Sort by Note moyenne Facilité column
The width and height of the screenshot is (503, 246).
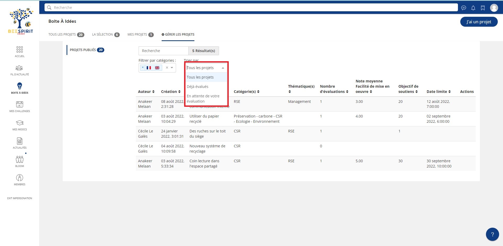click(373, 86)
